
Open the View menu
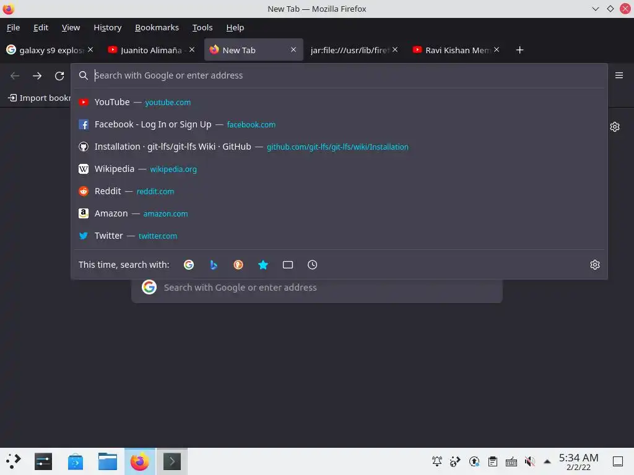tap(71, 27)
